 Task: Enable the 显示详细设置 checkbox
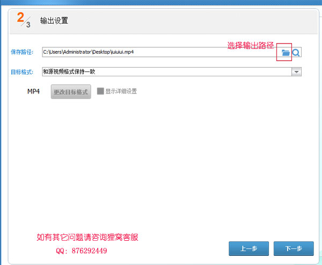pyautogui.click(x=100, y=91)
